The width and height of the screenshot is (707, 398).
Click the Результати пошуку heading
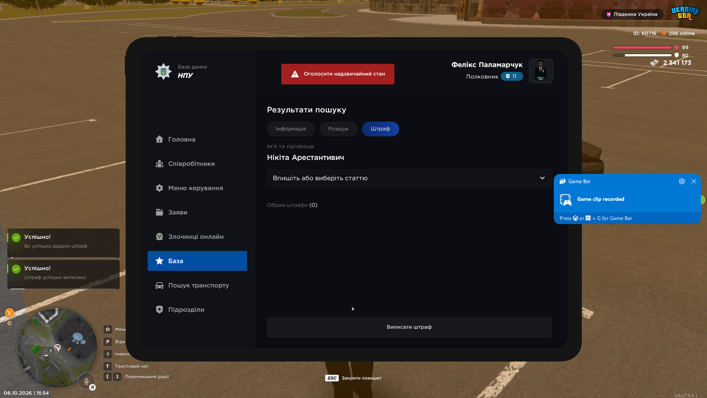coord(307,110)
